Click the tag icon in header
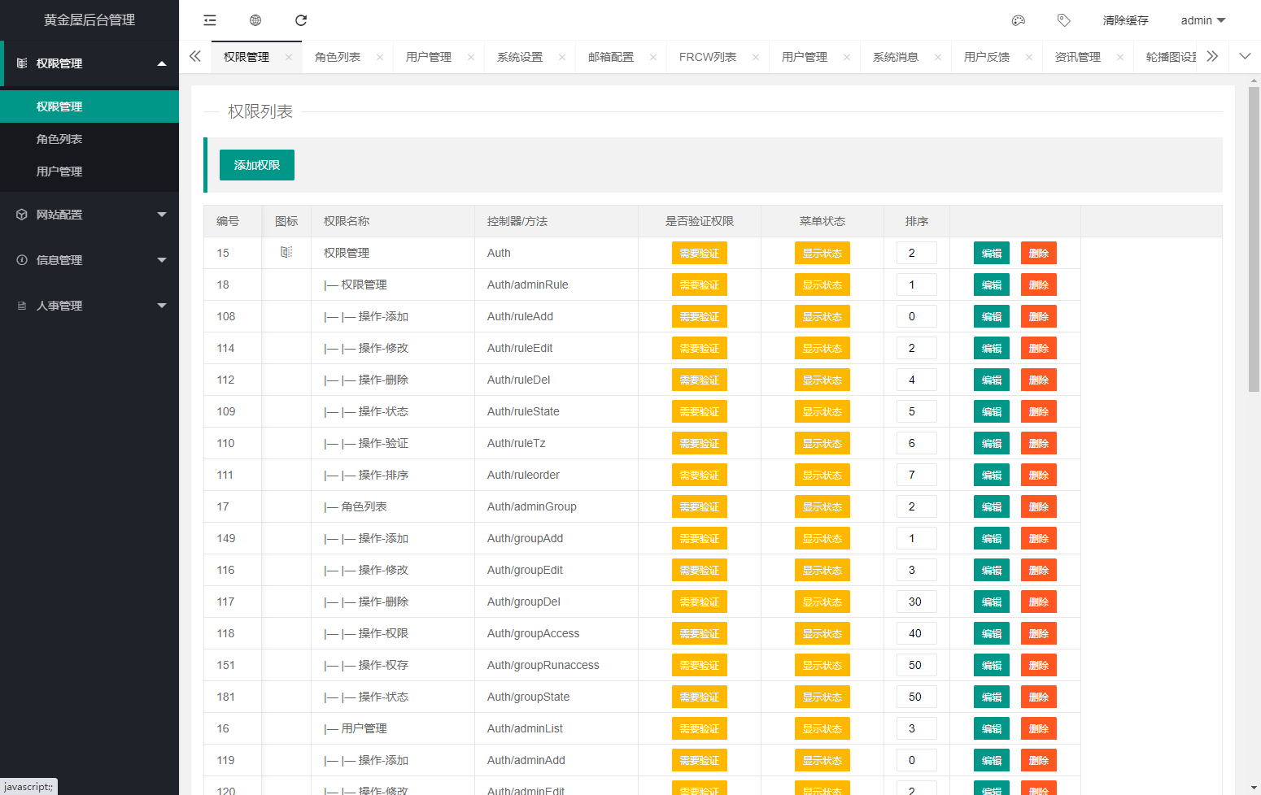This screenshot has width=1261, height=795. click(x=1063, y=20)
